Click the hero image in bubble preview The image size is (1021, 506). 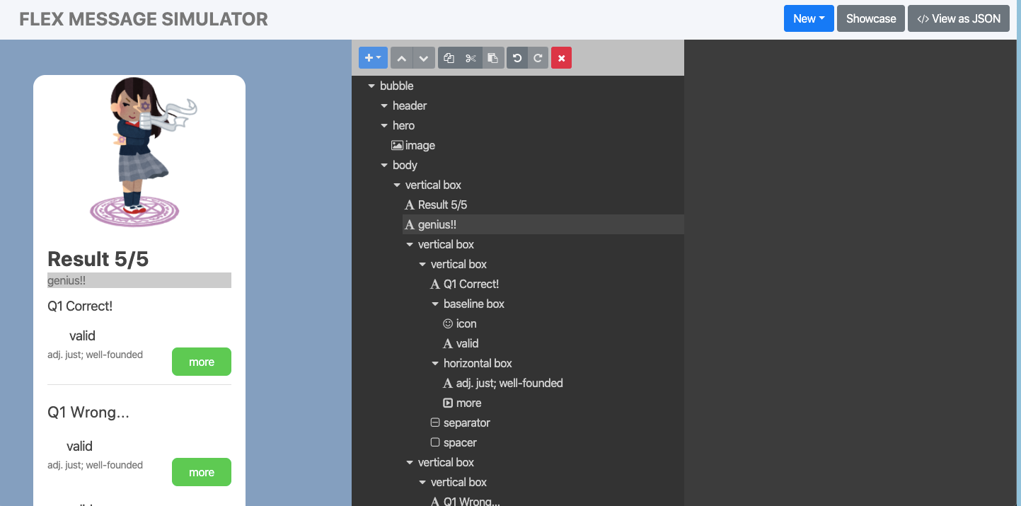click(139, 152)
